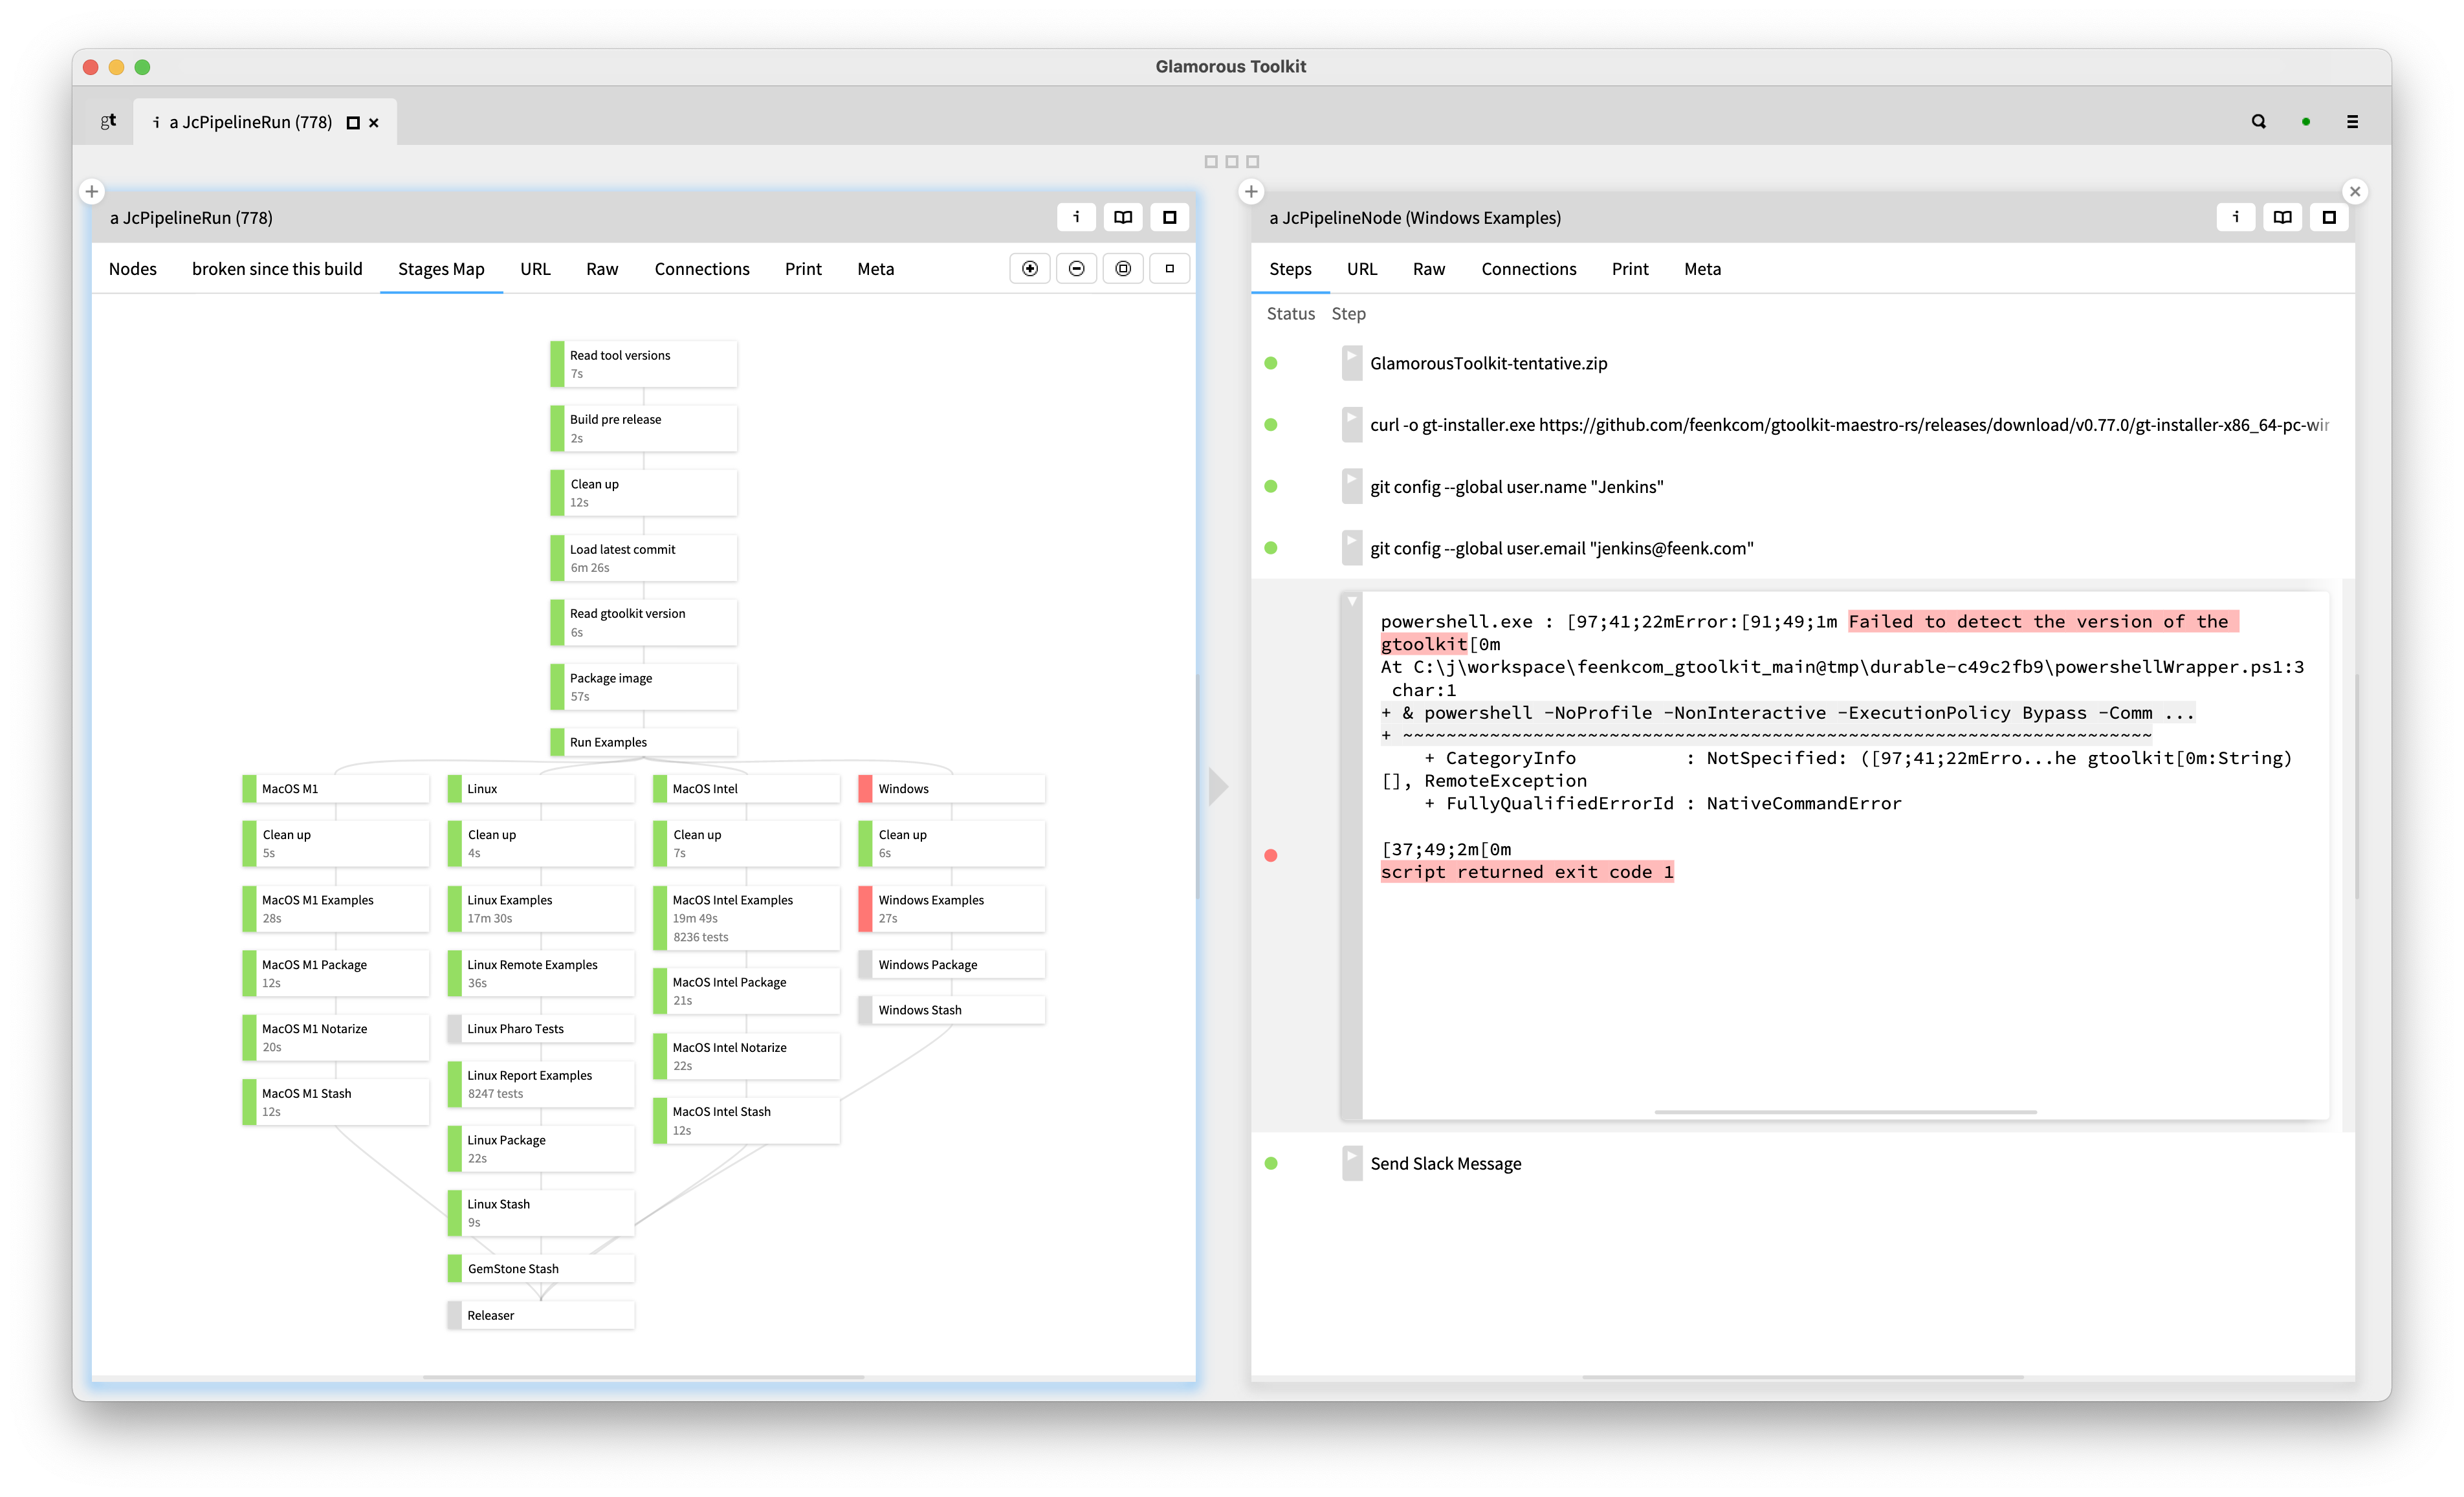Click Stages Map horizontal scrollbar at bottom
This screenshot has width=2464, height=1497.
pos(643,1377)
